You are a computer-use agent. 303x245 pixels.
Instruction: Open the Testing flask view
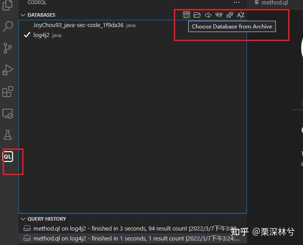click(x=8, y=135)
